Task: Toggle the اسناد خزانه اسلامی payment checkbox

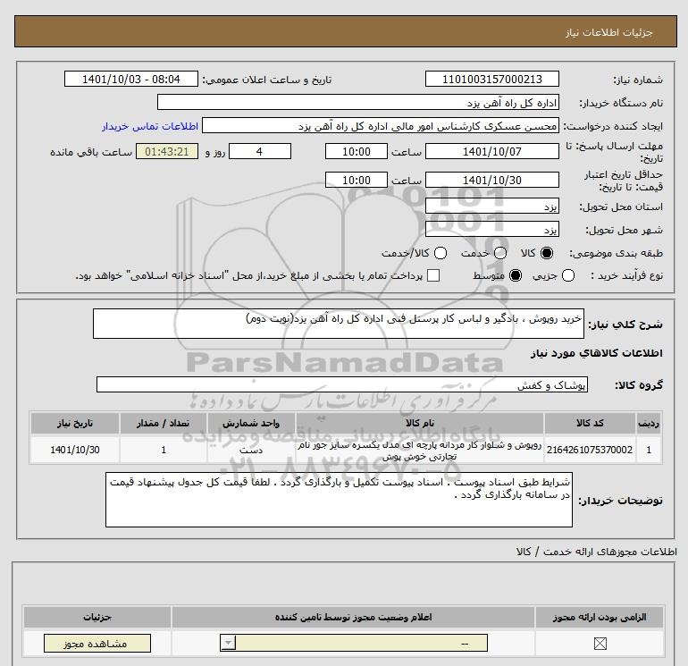Action: tap(433, 275)
